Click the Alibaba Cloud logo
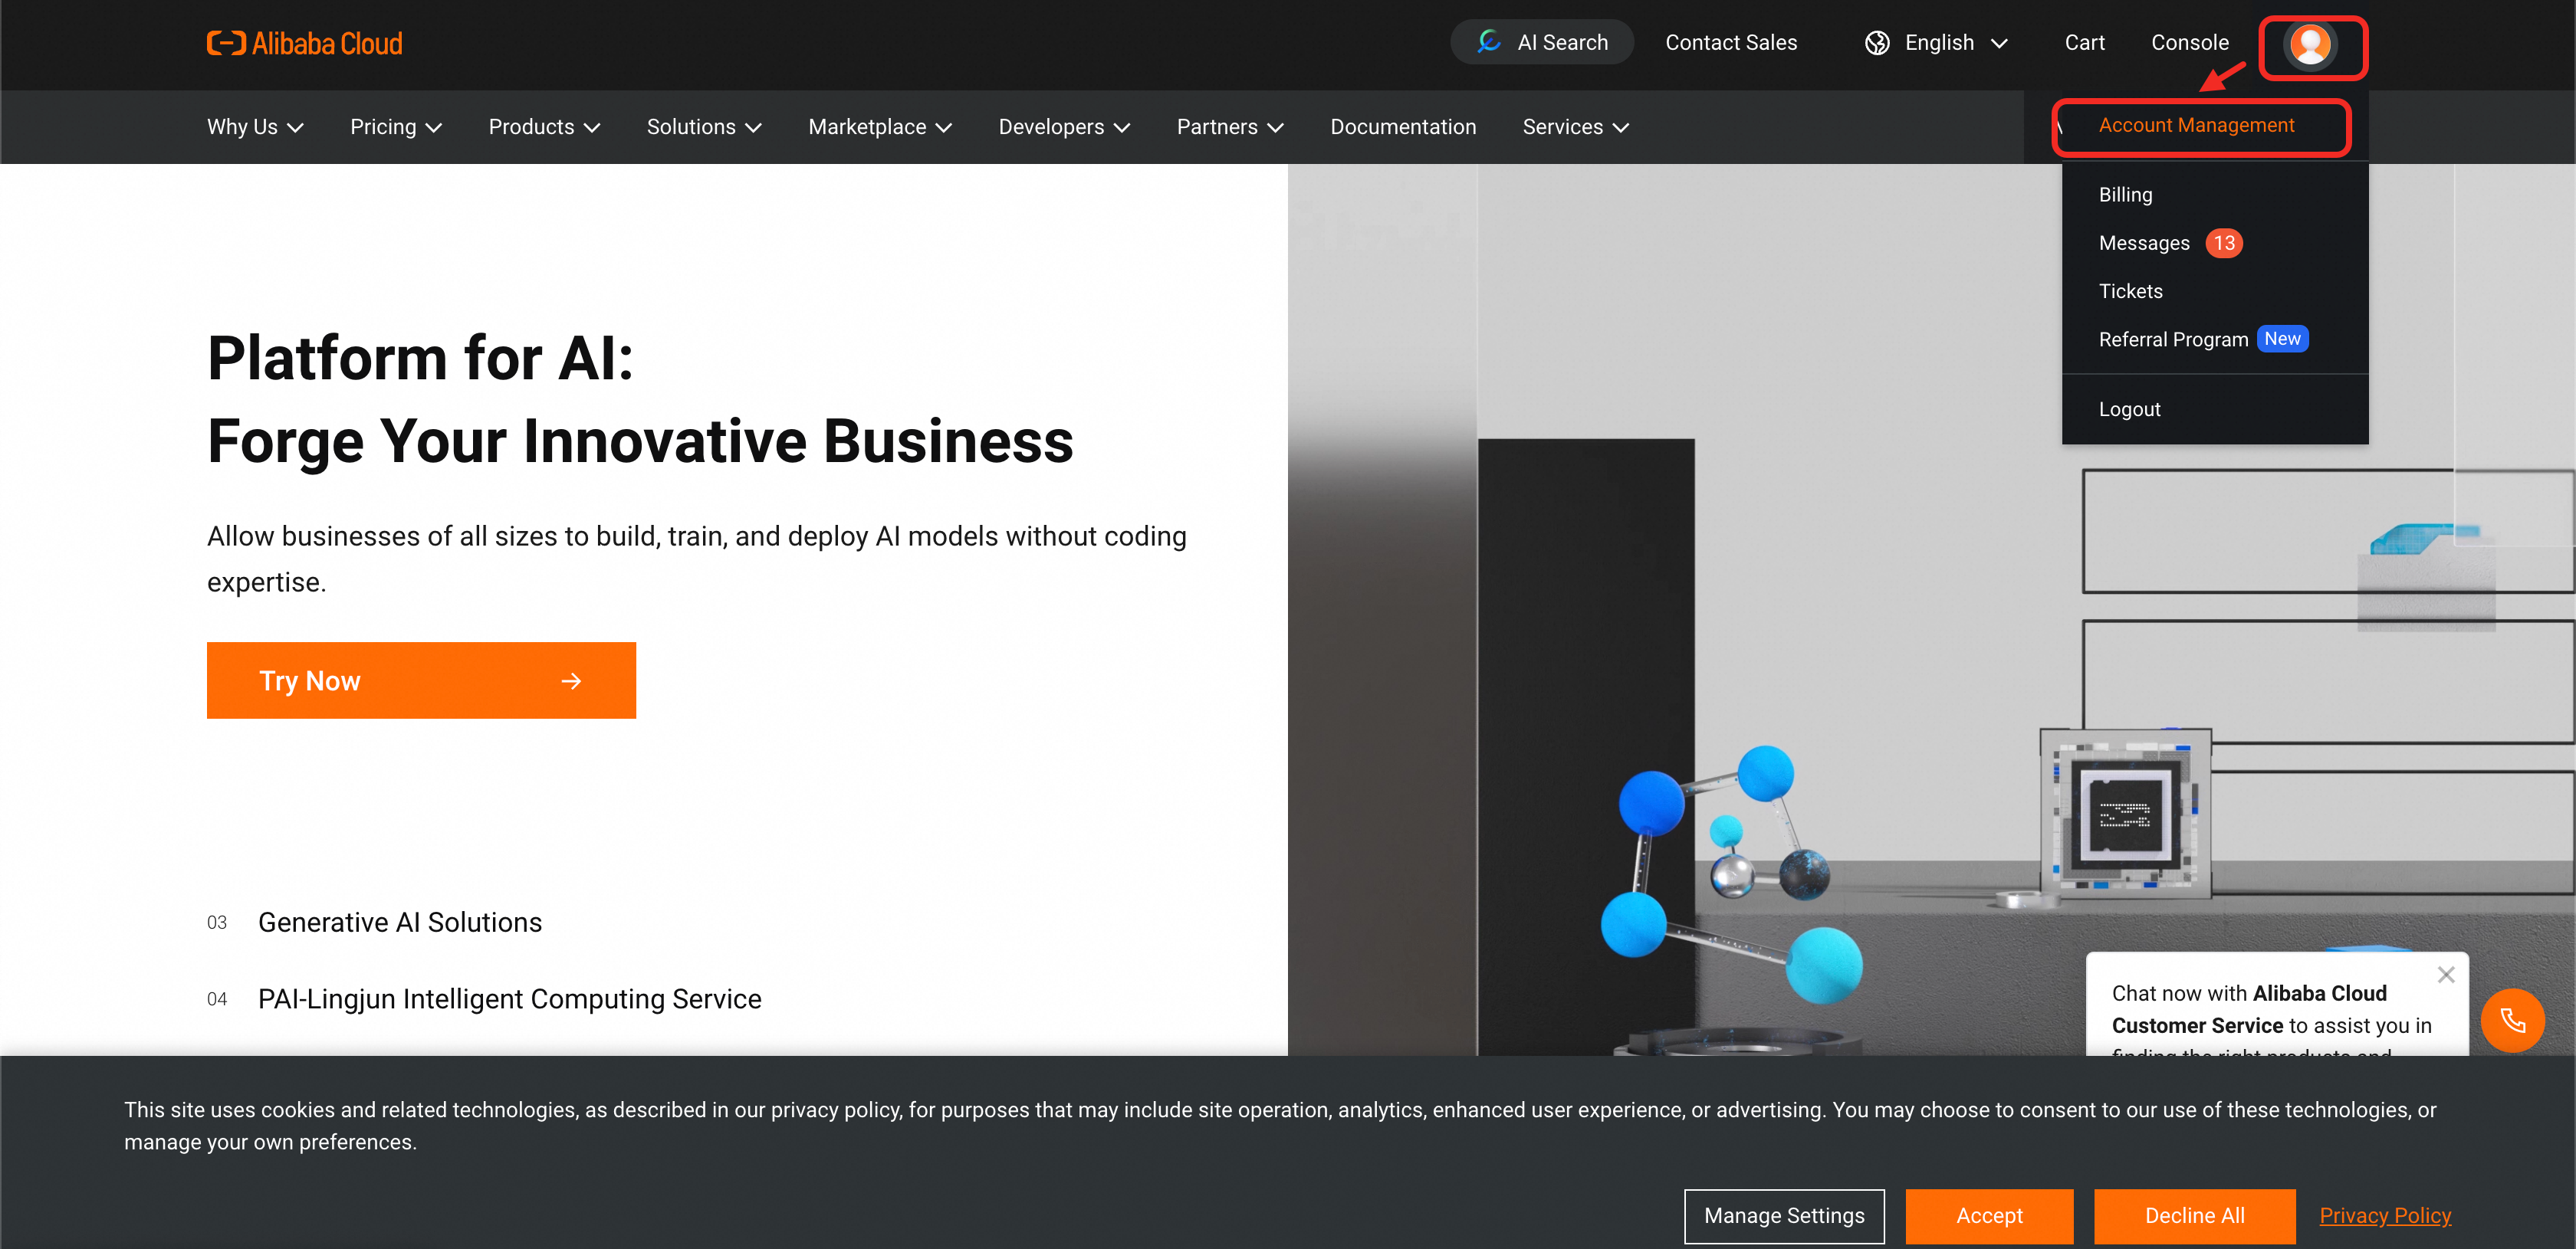 tap(304, 43)
